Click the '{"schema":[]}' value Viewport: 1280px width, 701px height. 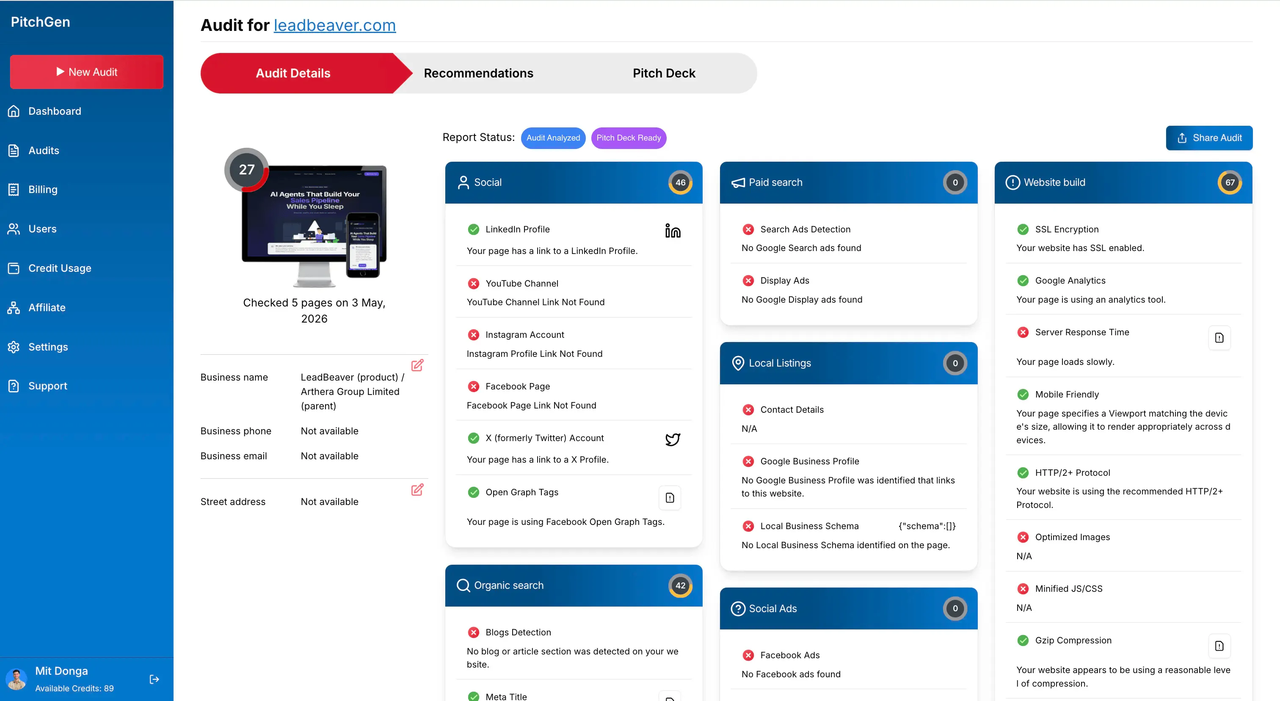927,526
